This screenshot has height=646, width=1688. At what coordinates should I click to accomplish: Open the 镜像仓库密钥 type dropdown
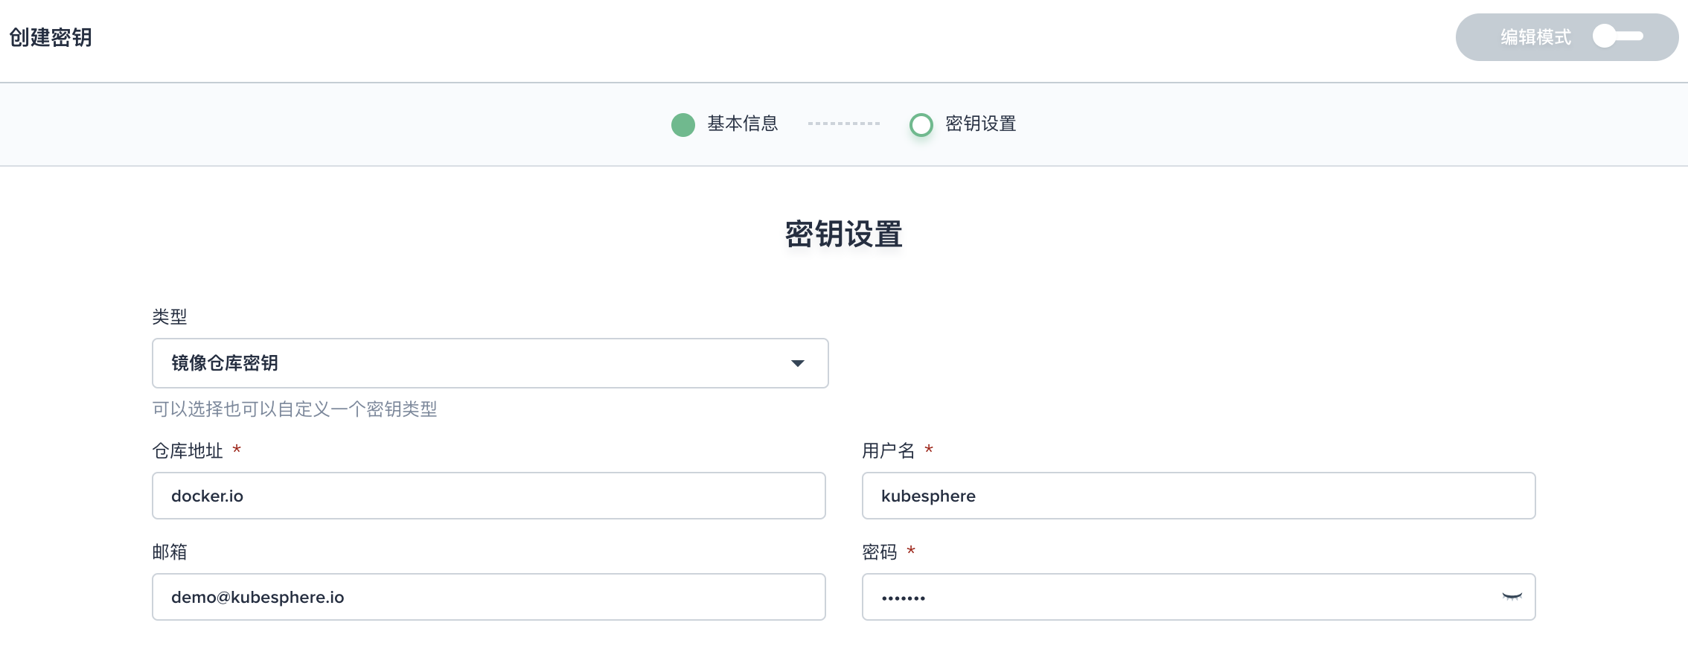476,363
